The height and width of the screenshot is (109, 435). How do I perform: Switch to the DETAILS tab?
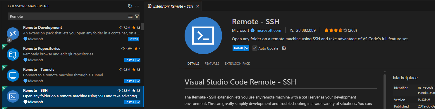193,64
